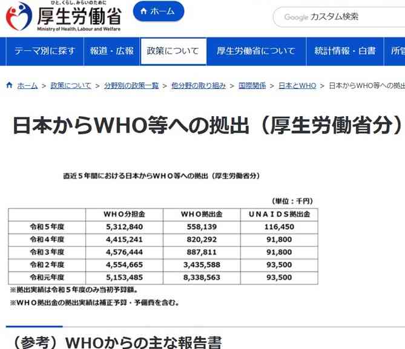Go to 政策について breadcrumb link
405x349 pixels.
click(x=72, y=86)
